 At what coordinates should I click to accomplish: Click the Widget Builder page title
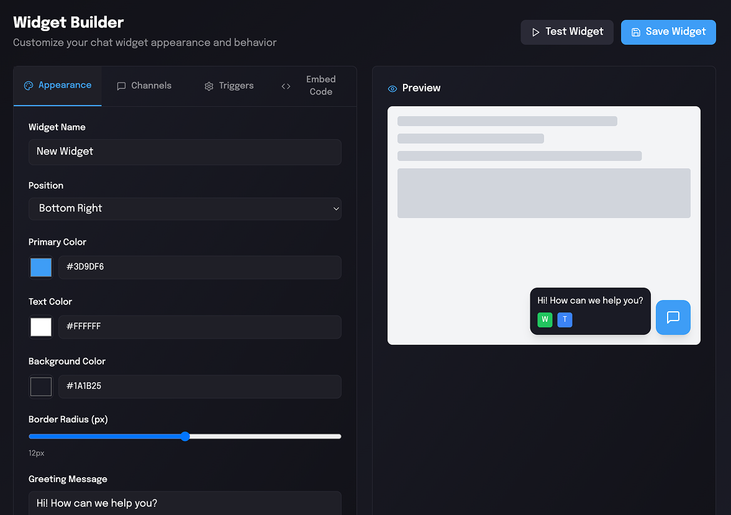click(68, 22)
